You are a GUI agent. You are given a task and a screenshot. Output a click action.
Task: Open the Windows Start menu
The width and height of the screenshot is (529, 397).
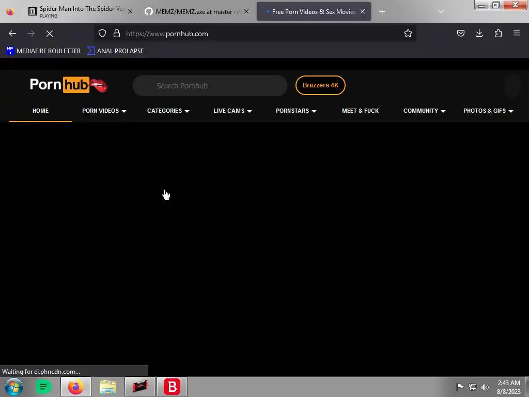[14, 387]
